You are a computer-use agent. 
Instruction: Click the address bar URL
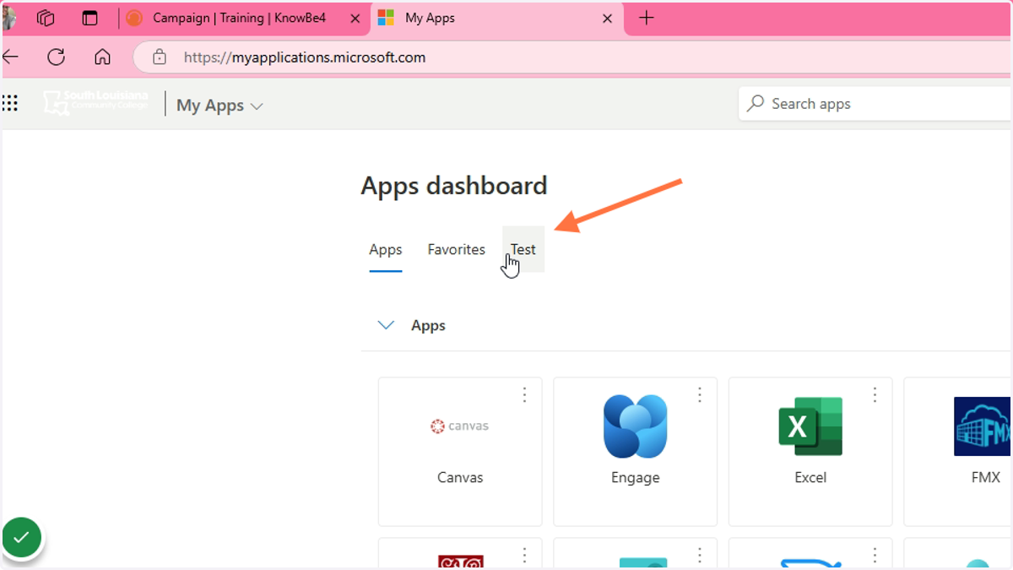[305, 57]
